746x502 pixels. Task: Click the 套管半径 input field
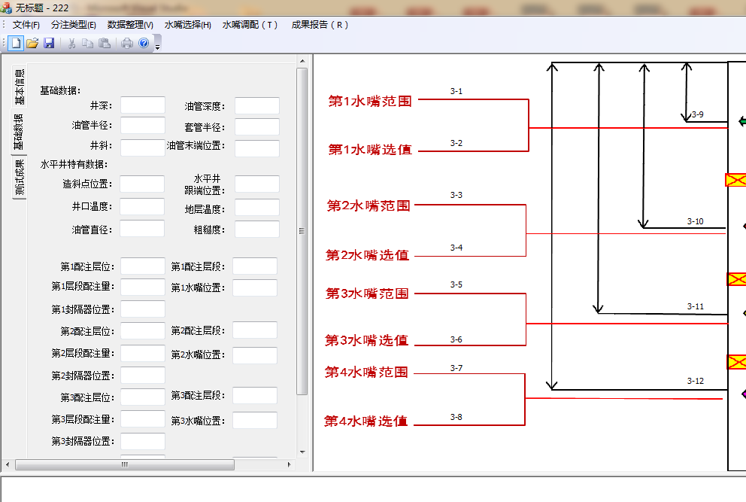pos(257,127)
